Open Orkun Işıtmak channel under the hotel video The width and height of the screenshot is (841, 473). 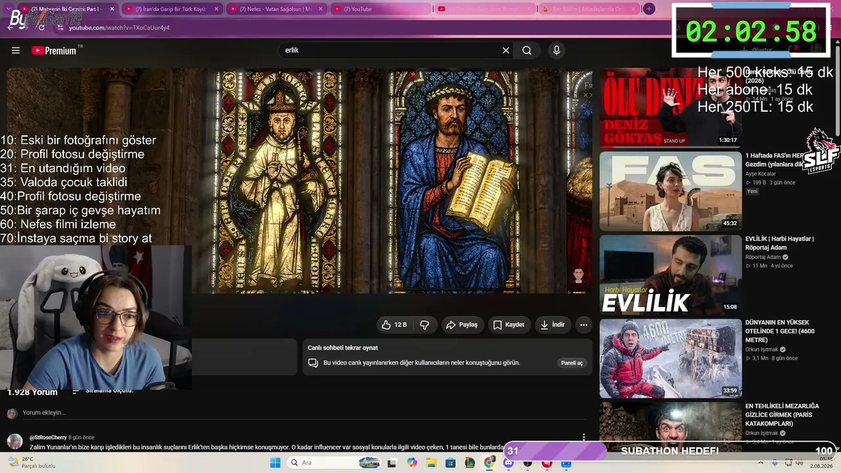[x=762, y=349]
